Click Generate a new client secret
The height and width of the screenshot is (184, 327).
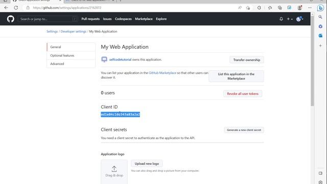(244, 130)
